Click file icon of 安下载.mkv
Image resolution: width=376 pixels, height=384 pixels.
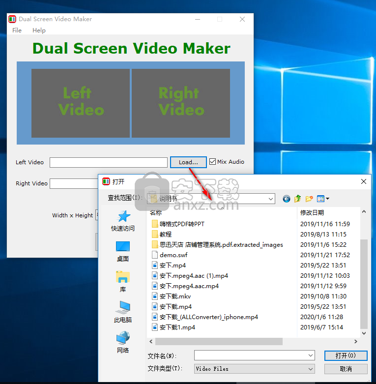155,296
